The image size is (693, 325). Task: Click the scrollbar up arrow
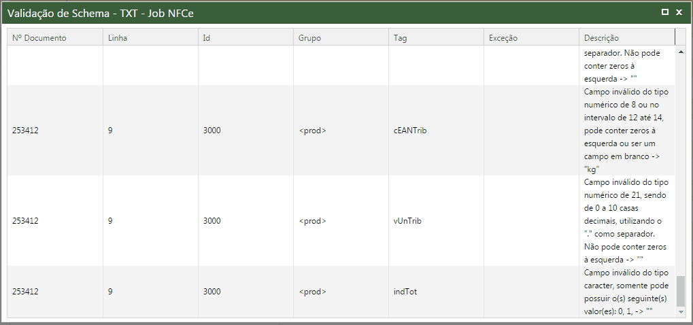coord(681,52)
